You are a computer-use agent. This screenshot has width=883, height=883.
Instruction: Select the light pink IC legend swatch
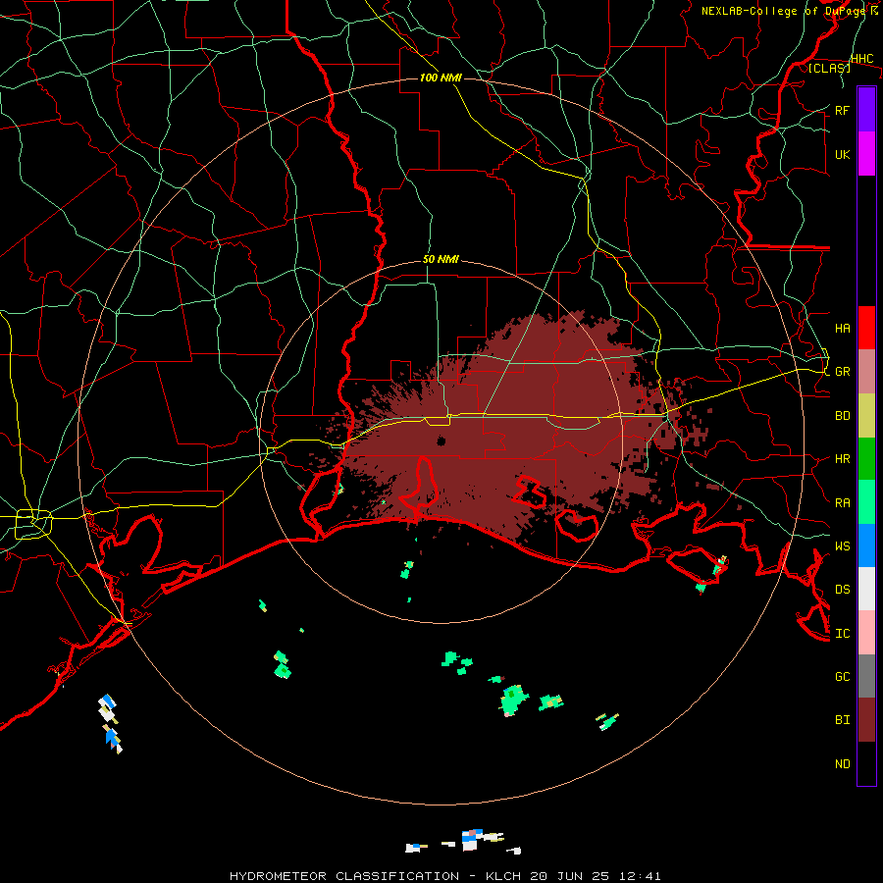[866, 633]
